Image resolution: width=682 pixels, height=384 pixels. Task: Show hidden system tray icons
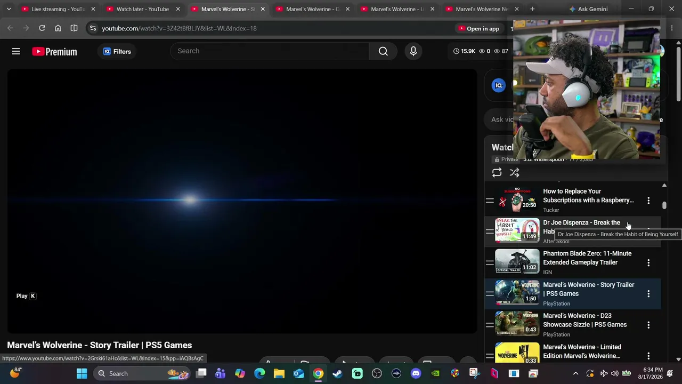point(575,373)
